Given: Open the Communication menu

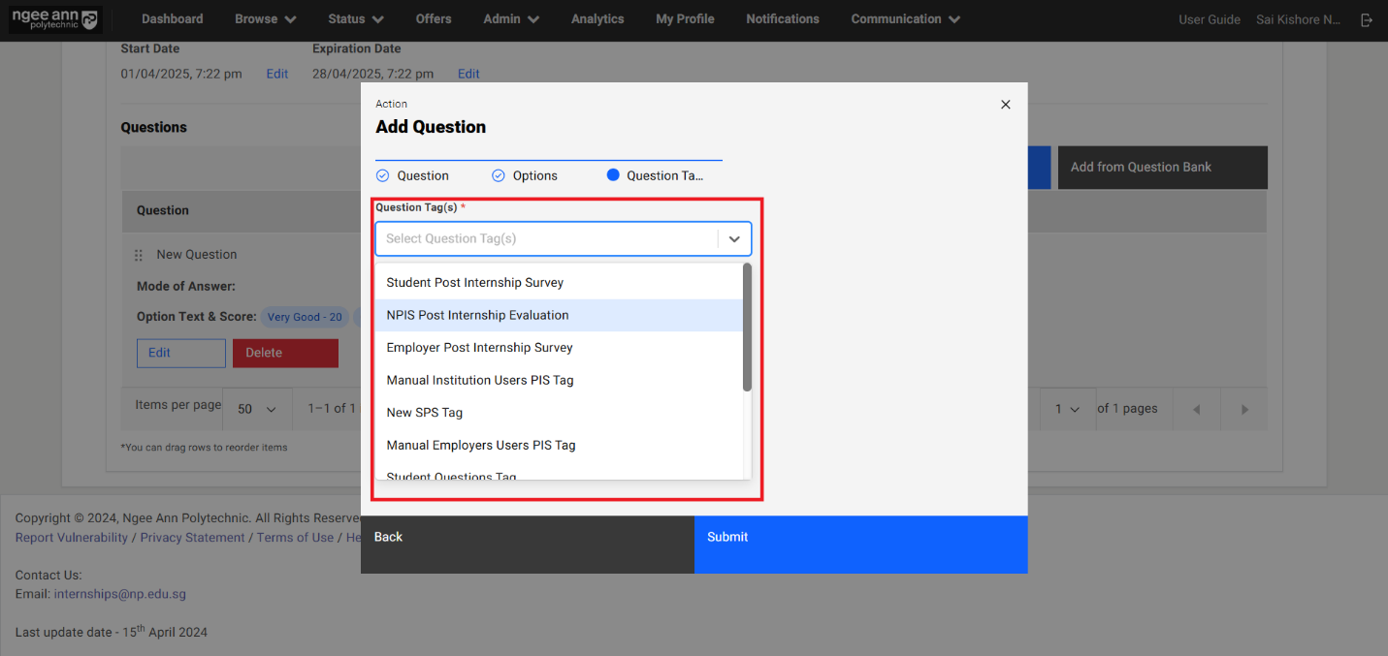Looking at the screenshot, I should point(905,19).
